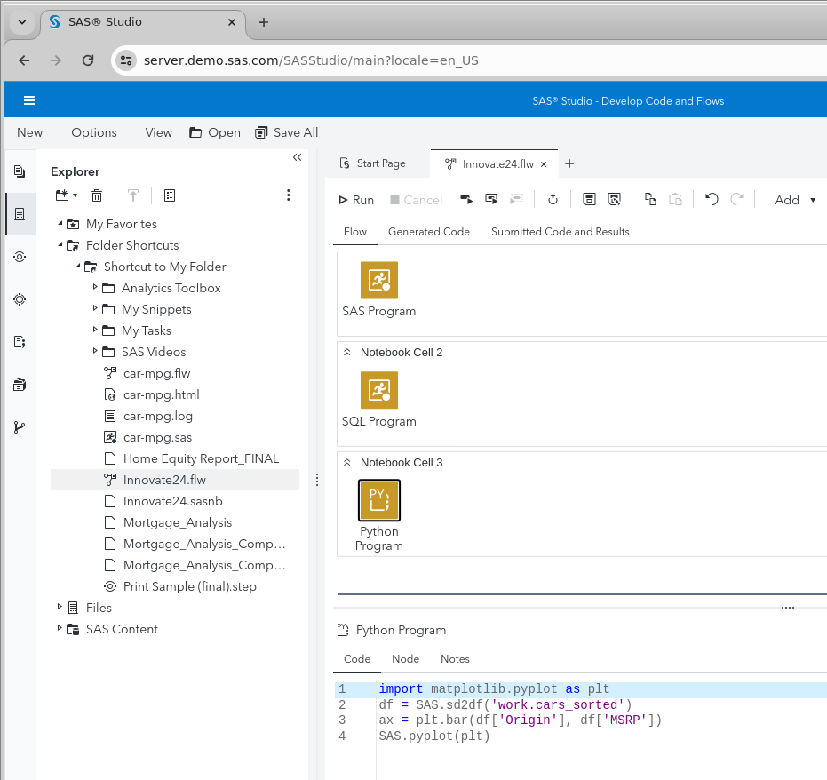Viewport: 827px width, 780px height.
Task: Open the Options menu
Action: (94, 132)
